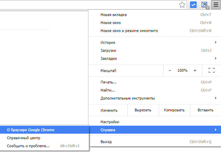
Task: Click the Вырезать button
Action: click(143, 110)
